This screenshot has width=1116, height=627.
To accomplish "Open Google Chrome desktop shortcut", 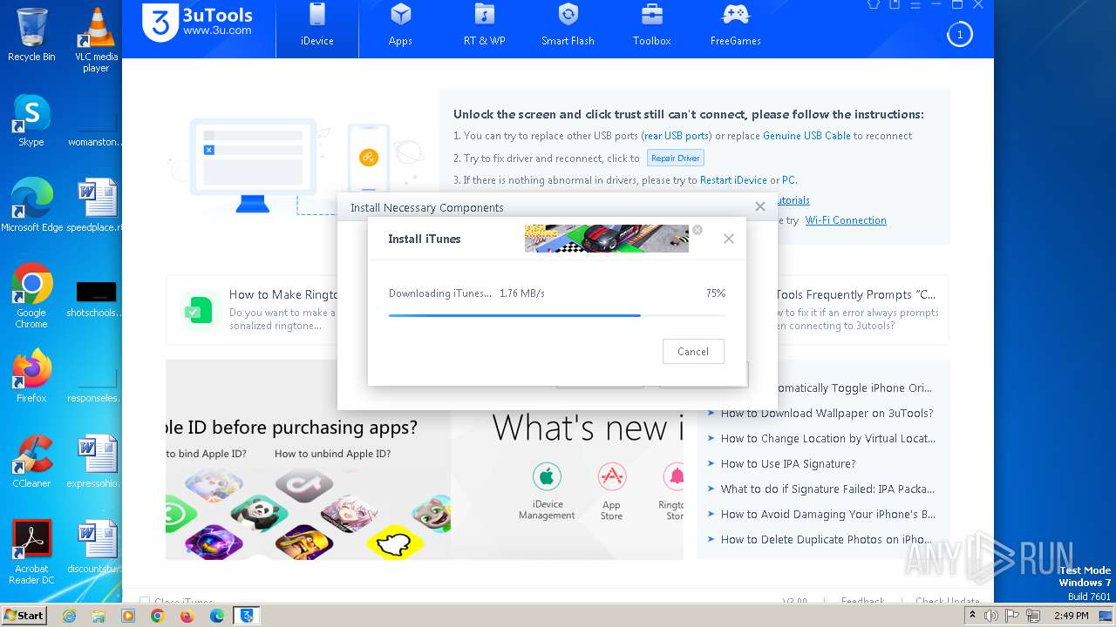I will tap(31, 296).
